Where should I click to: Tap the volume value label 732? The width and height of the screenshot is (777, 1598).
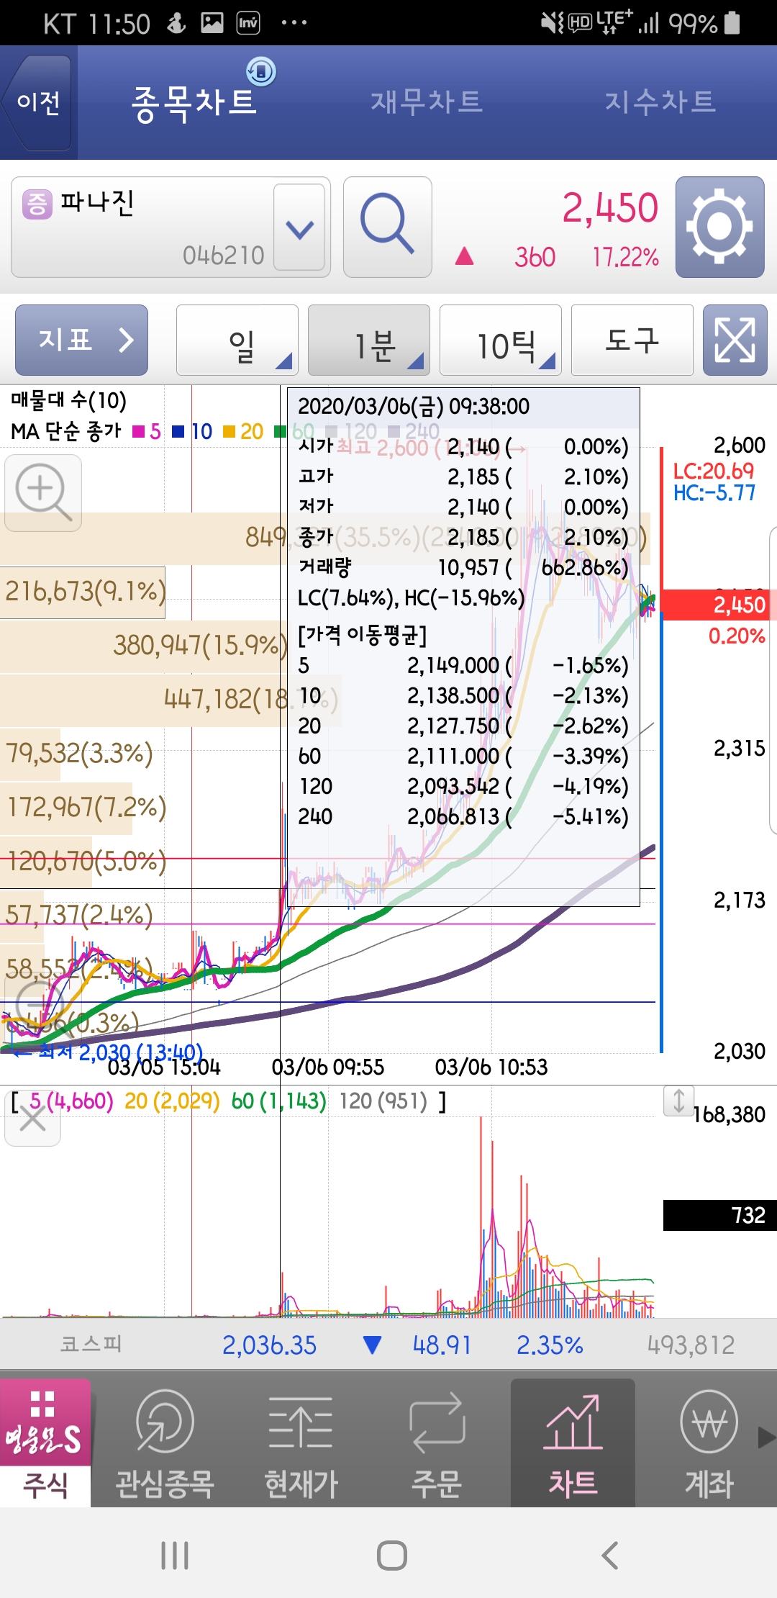(x=719, y=1215)
